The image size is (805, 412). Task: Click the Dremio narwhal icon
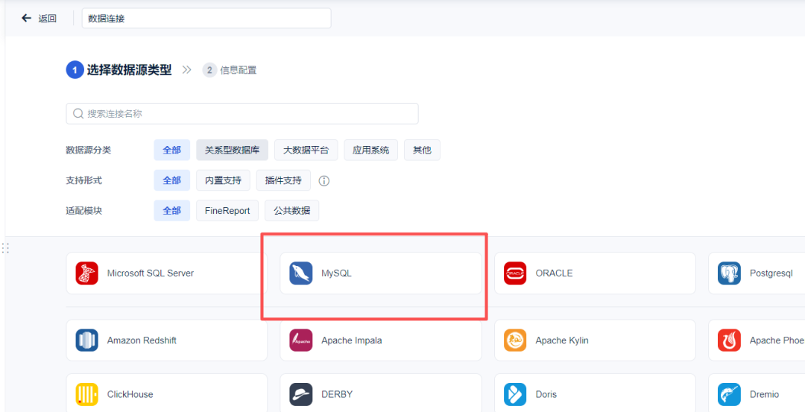coord(729,395)
